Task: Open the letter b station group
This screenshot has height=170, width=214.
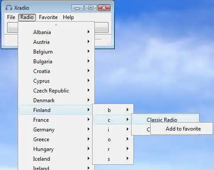Action: click(113, 110)
